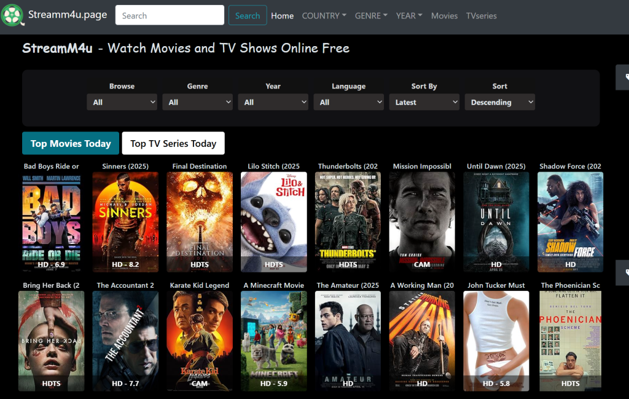Open the Final Destination poster thumbnail
Viewport: 629px width, 399px height.
(200, 222)
